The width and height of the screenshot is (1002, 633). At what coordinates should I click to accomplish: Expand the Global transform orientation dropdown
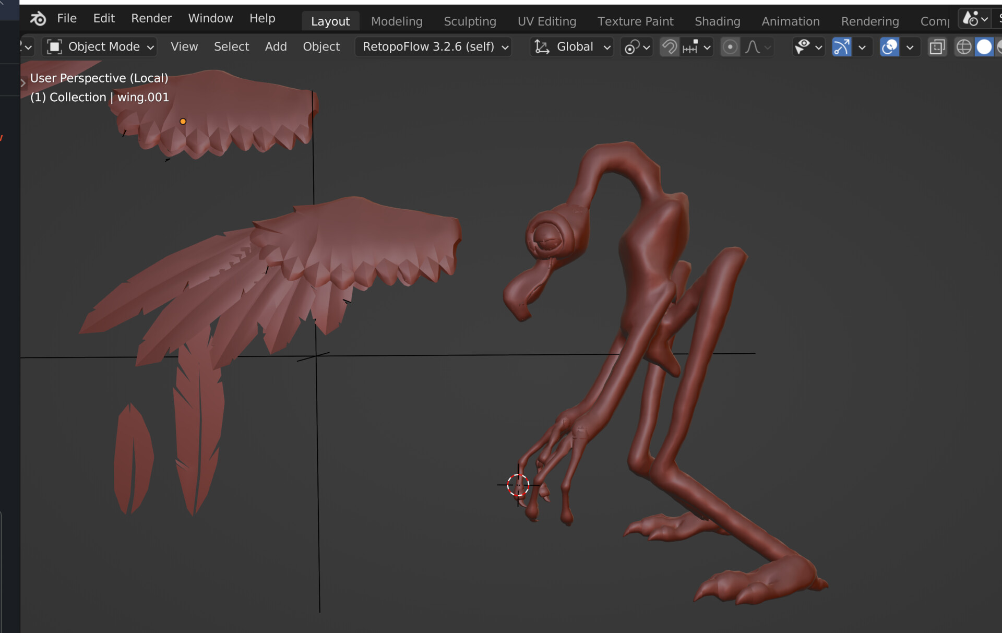click(571, 46)
